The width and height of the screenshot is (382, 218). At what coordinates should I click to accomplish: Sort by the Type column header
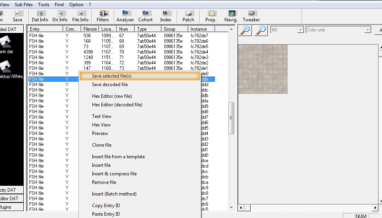pyautogui.click(x=148, y=29)
